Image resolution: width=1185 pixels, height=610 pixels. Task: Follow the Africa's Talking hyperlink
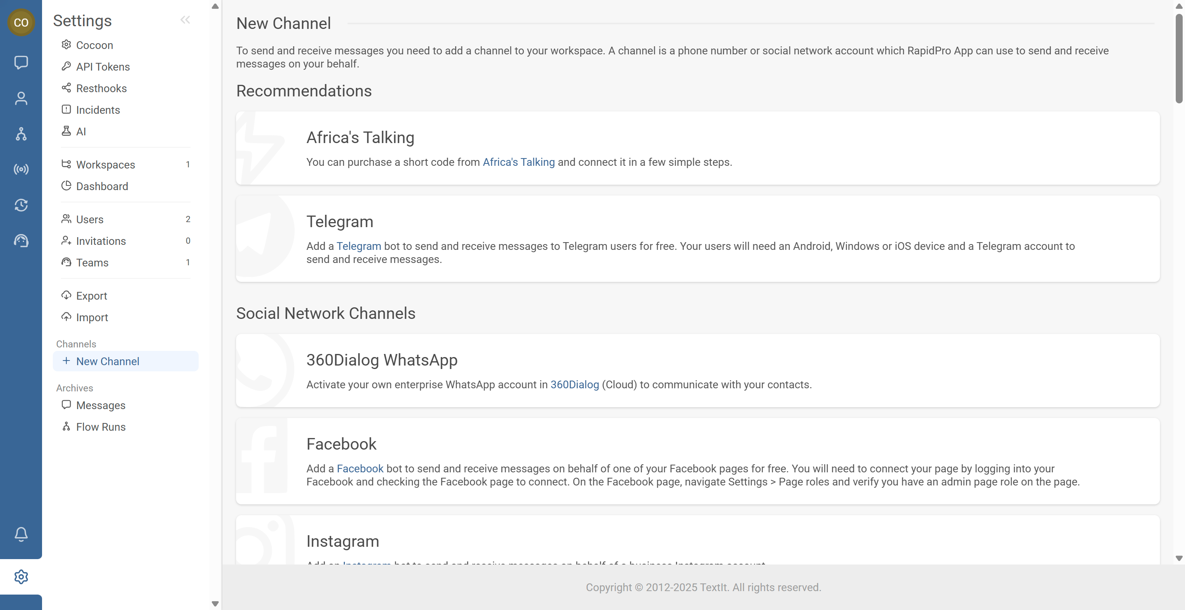point(518,162)
